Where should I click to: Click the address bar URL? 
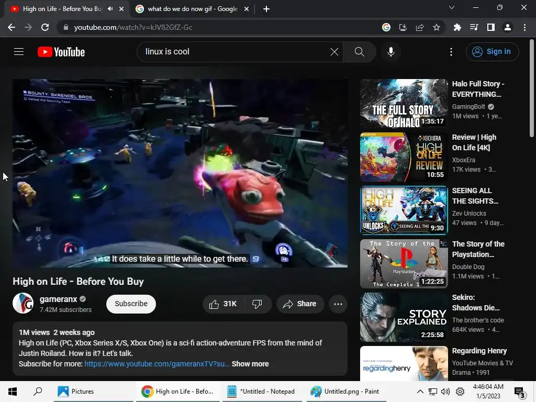pyautogui.click(x=133, y=27)
